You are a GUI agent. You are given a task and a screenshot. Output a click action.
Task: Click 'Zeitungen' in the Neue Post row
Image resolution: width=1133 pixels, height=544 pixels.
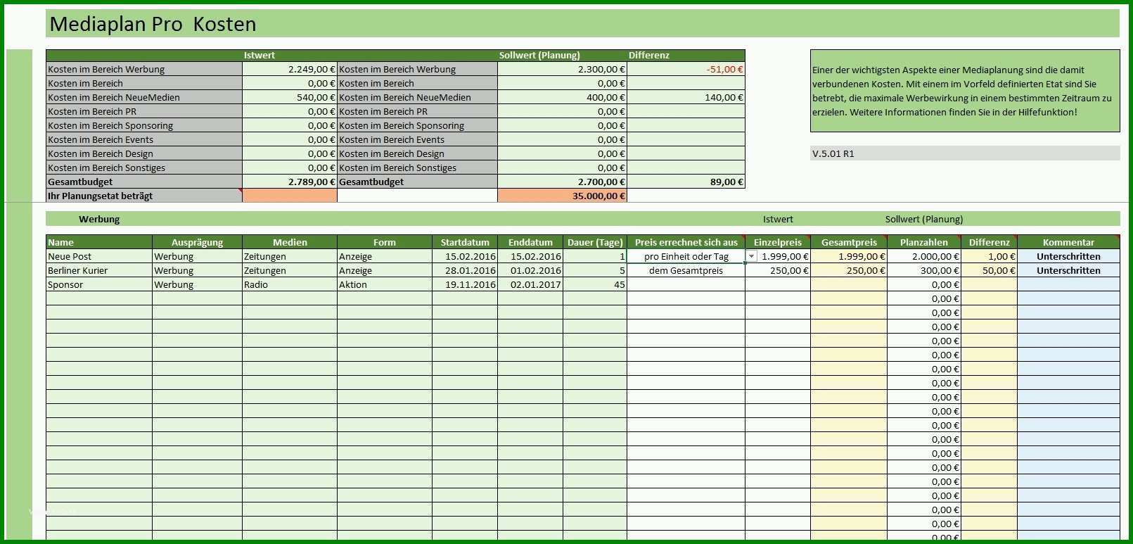point(290,257)
